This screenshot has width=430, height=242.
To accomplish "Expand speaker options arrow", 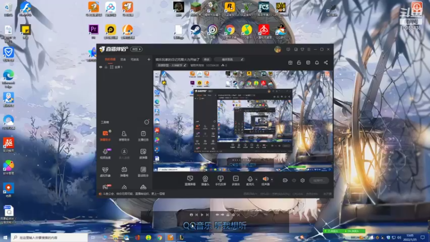I will tap(272, 180).
